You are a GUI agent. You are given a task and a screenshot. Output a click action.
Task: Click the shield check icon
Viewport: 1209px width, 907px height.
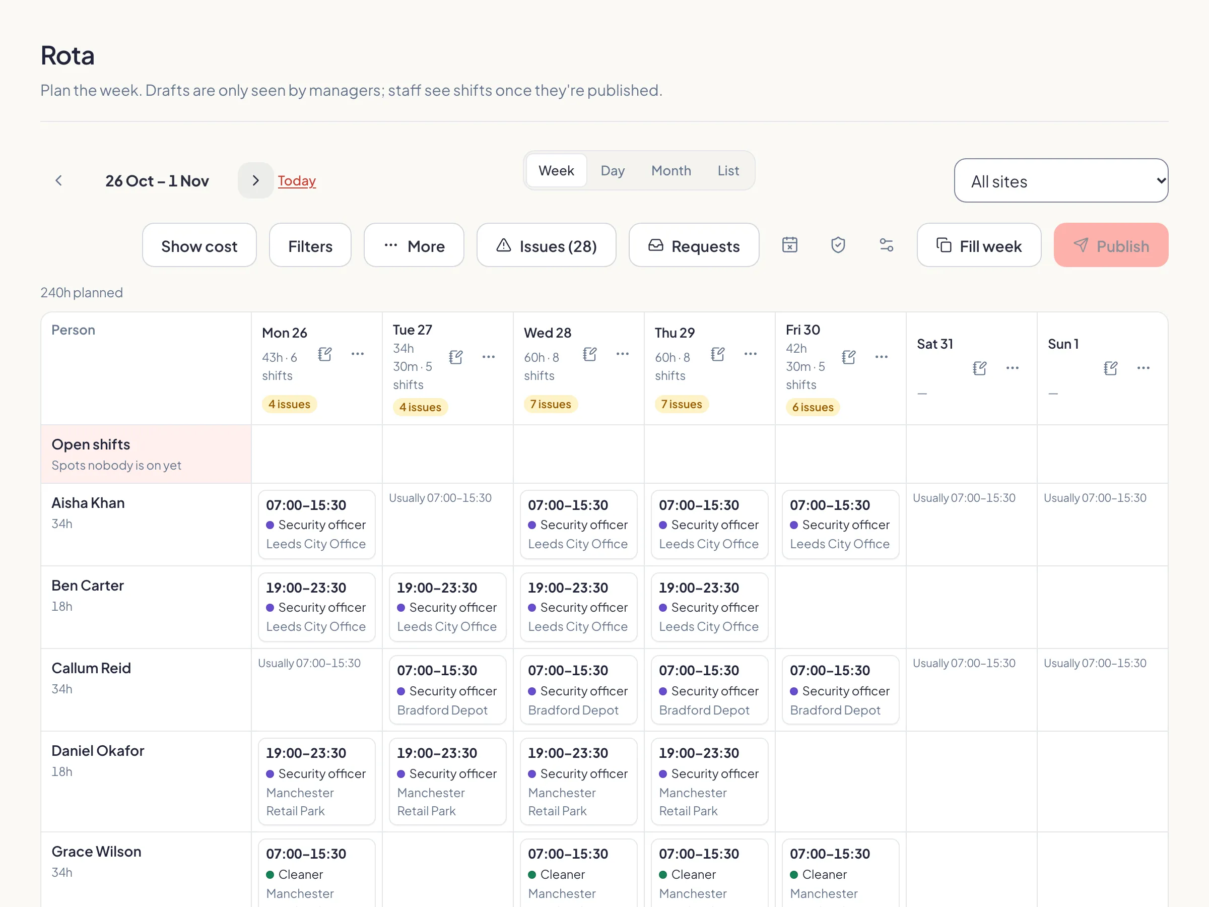[838, 245]
